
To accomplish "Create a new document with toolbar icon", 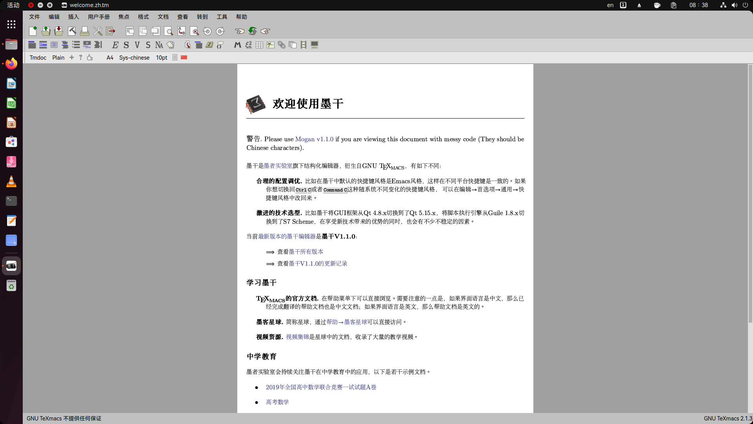I will coord(33,31).
